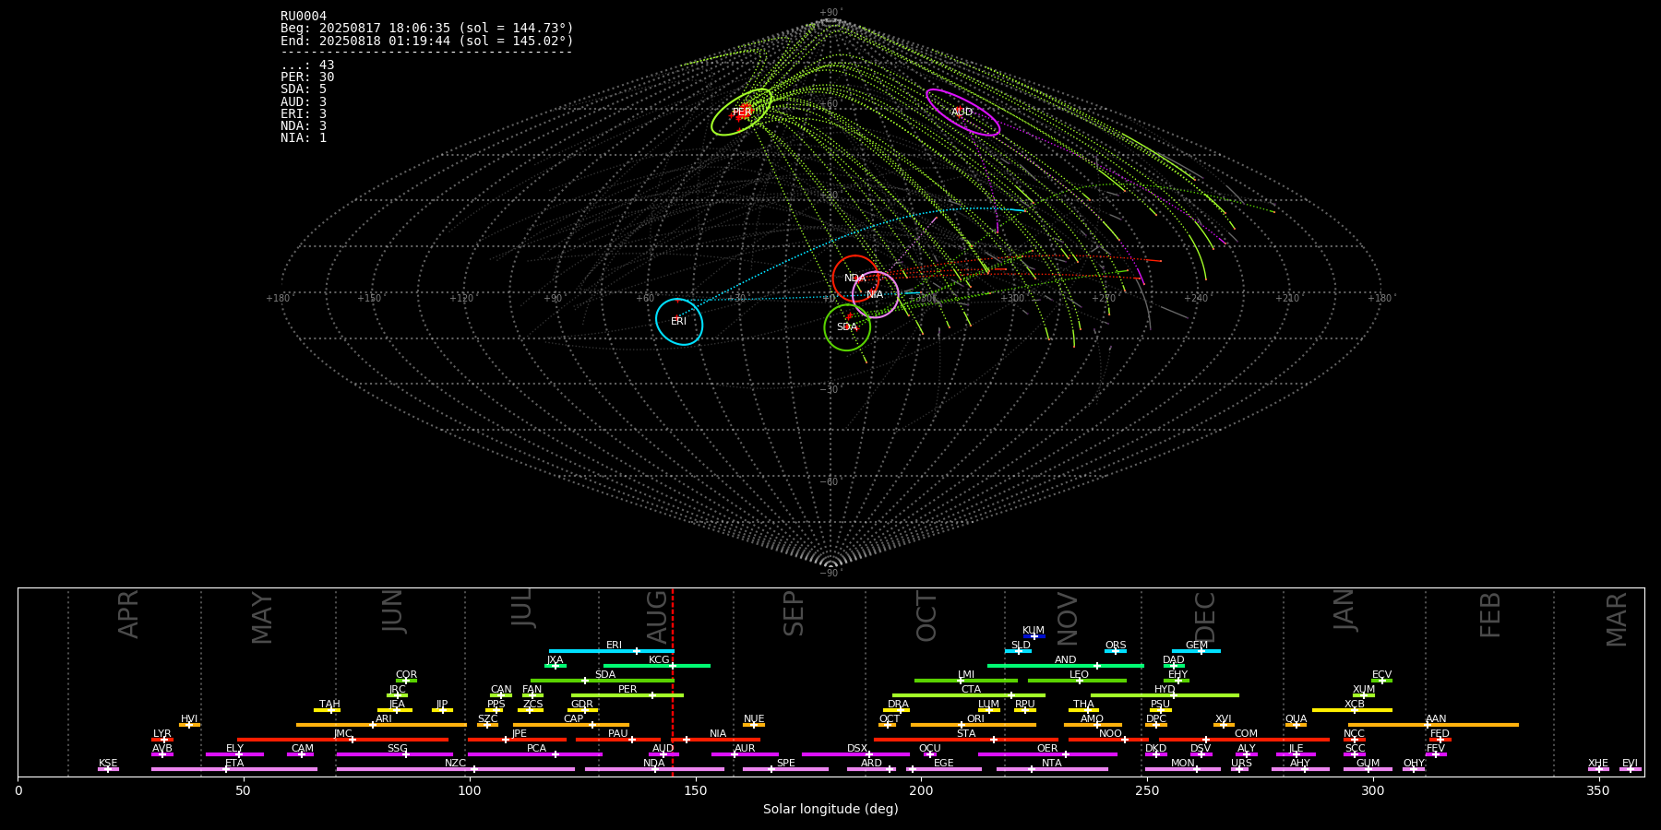Viewport: 1661px width, 830px height.
Task: Click the SDA radiant circle on sky map
Action: tap(847, 327)
